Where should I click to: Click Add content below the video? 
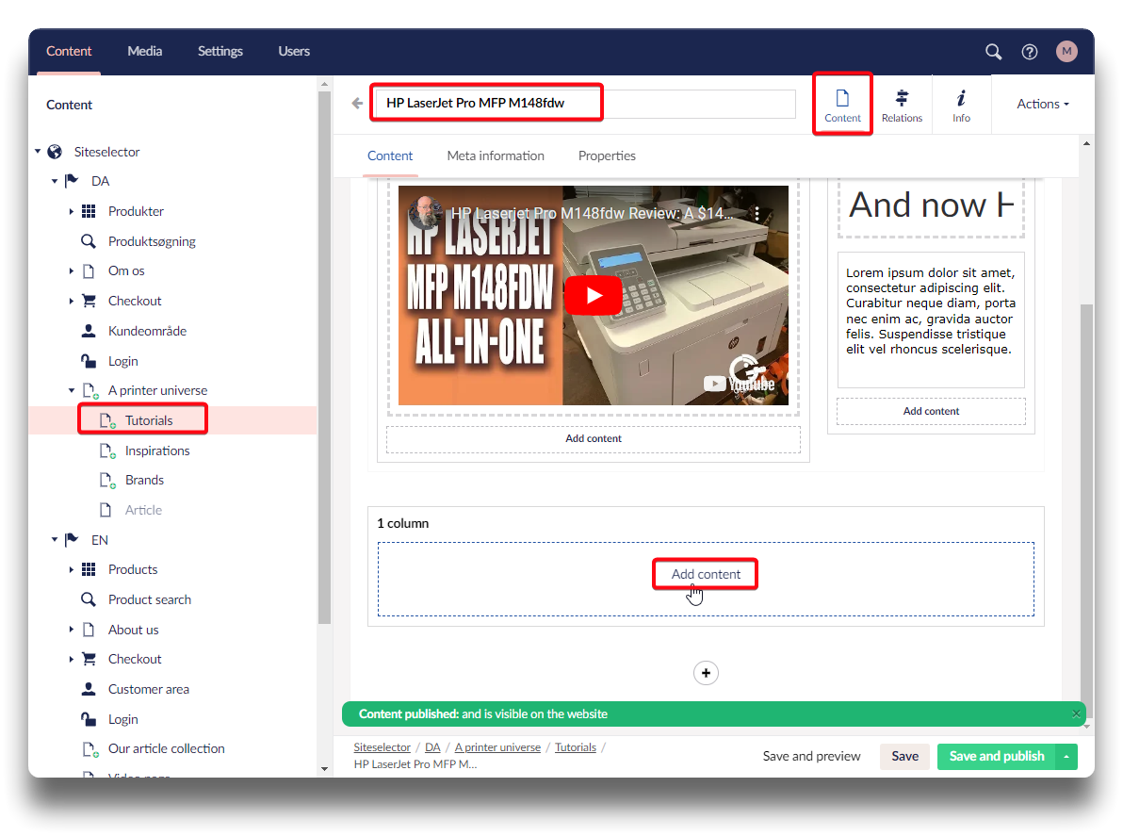point(593,439)
